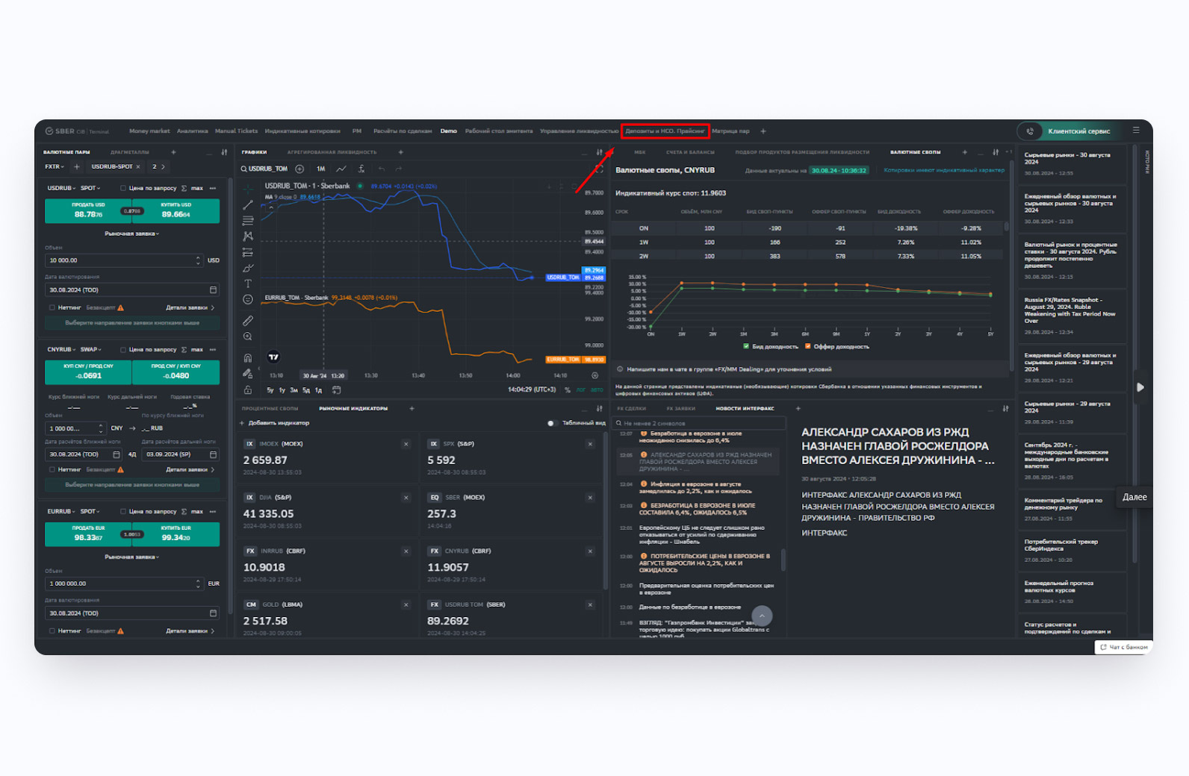
Task: Choose the pattern drawing tool in chart
Action: (248, 236)
